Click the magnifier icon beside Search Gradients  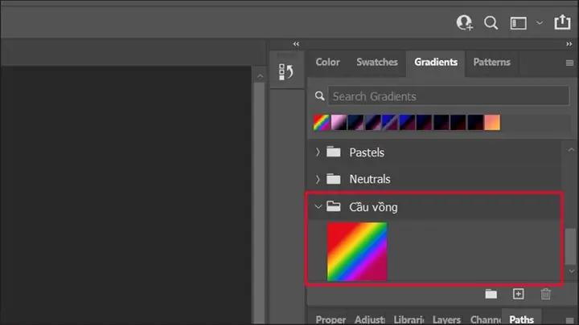pos(320,96)
